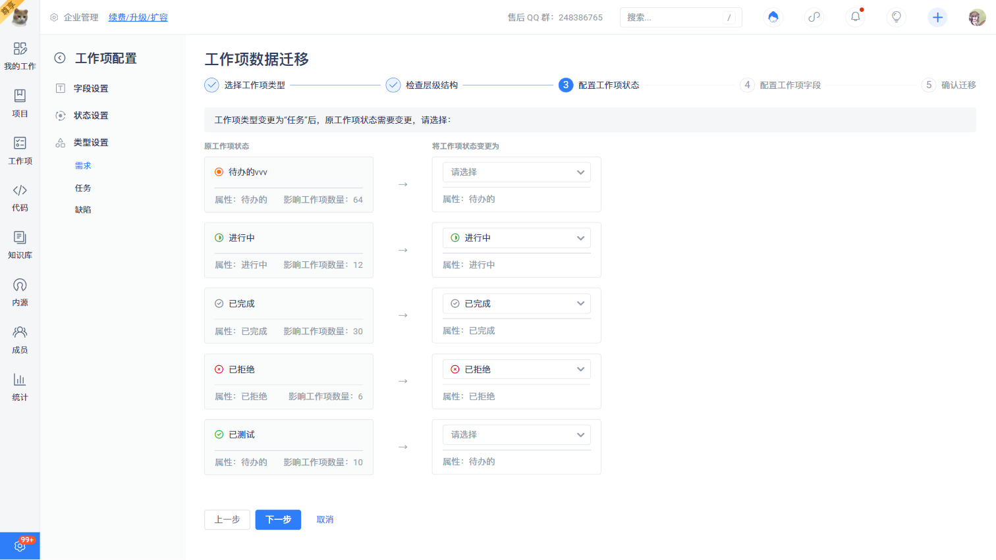The height and width of the screenshot is (560, 996).
Task: Click the 待办的vvv original status card
Action: coord(289,184)
